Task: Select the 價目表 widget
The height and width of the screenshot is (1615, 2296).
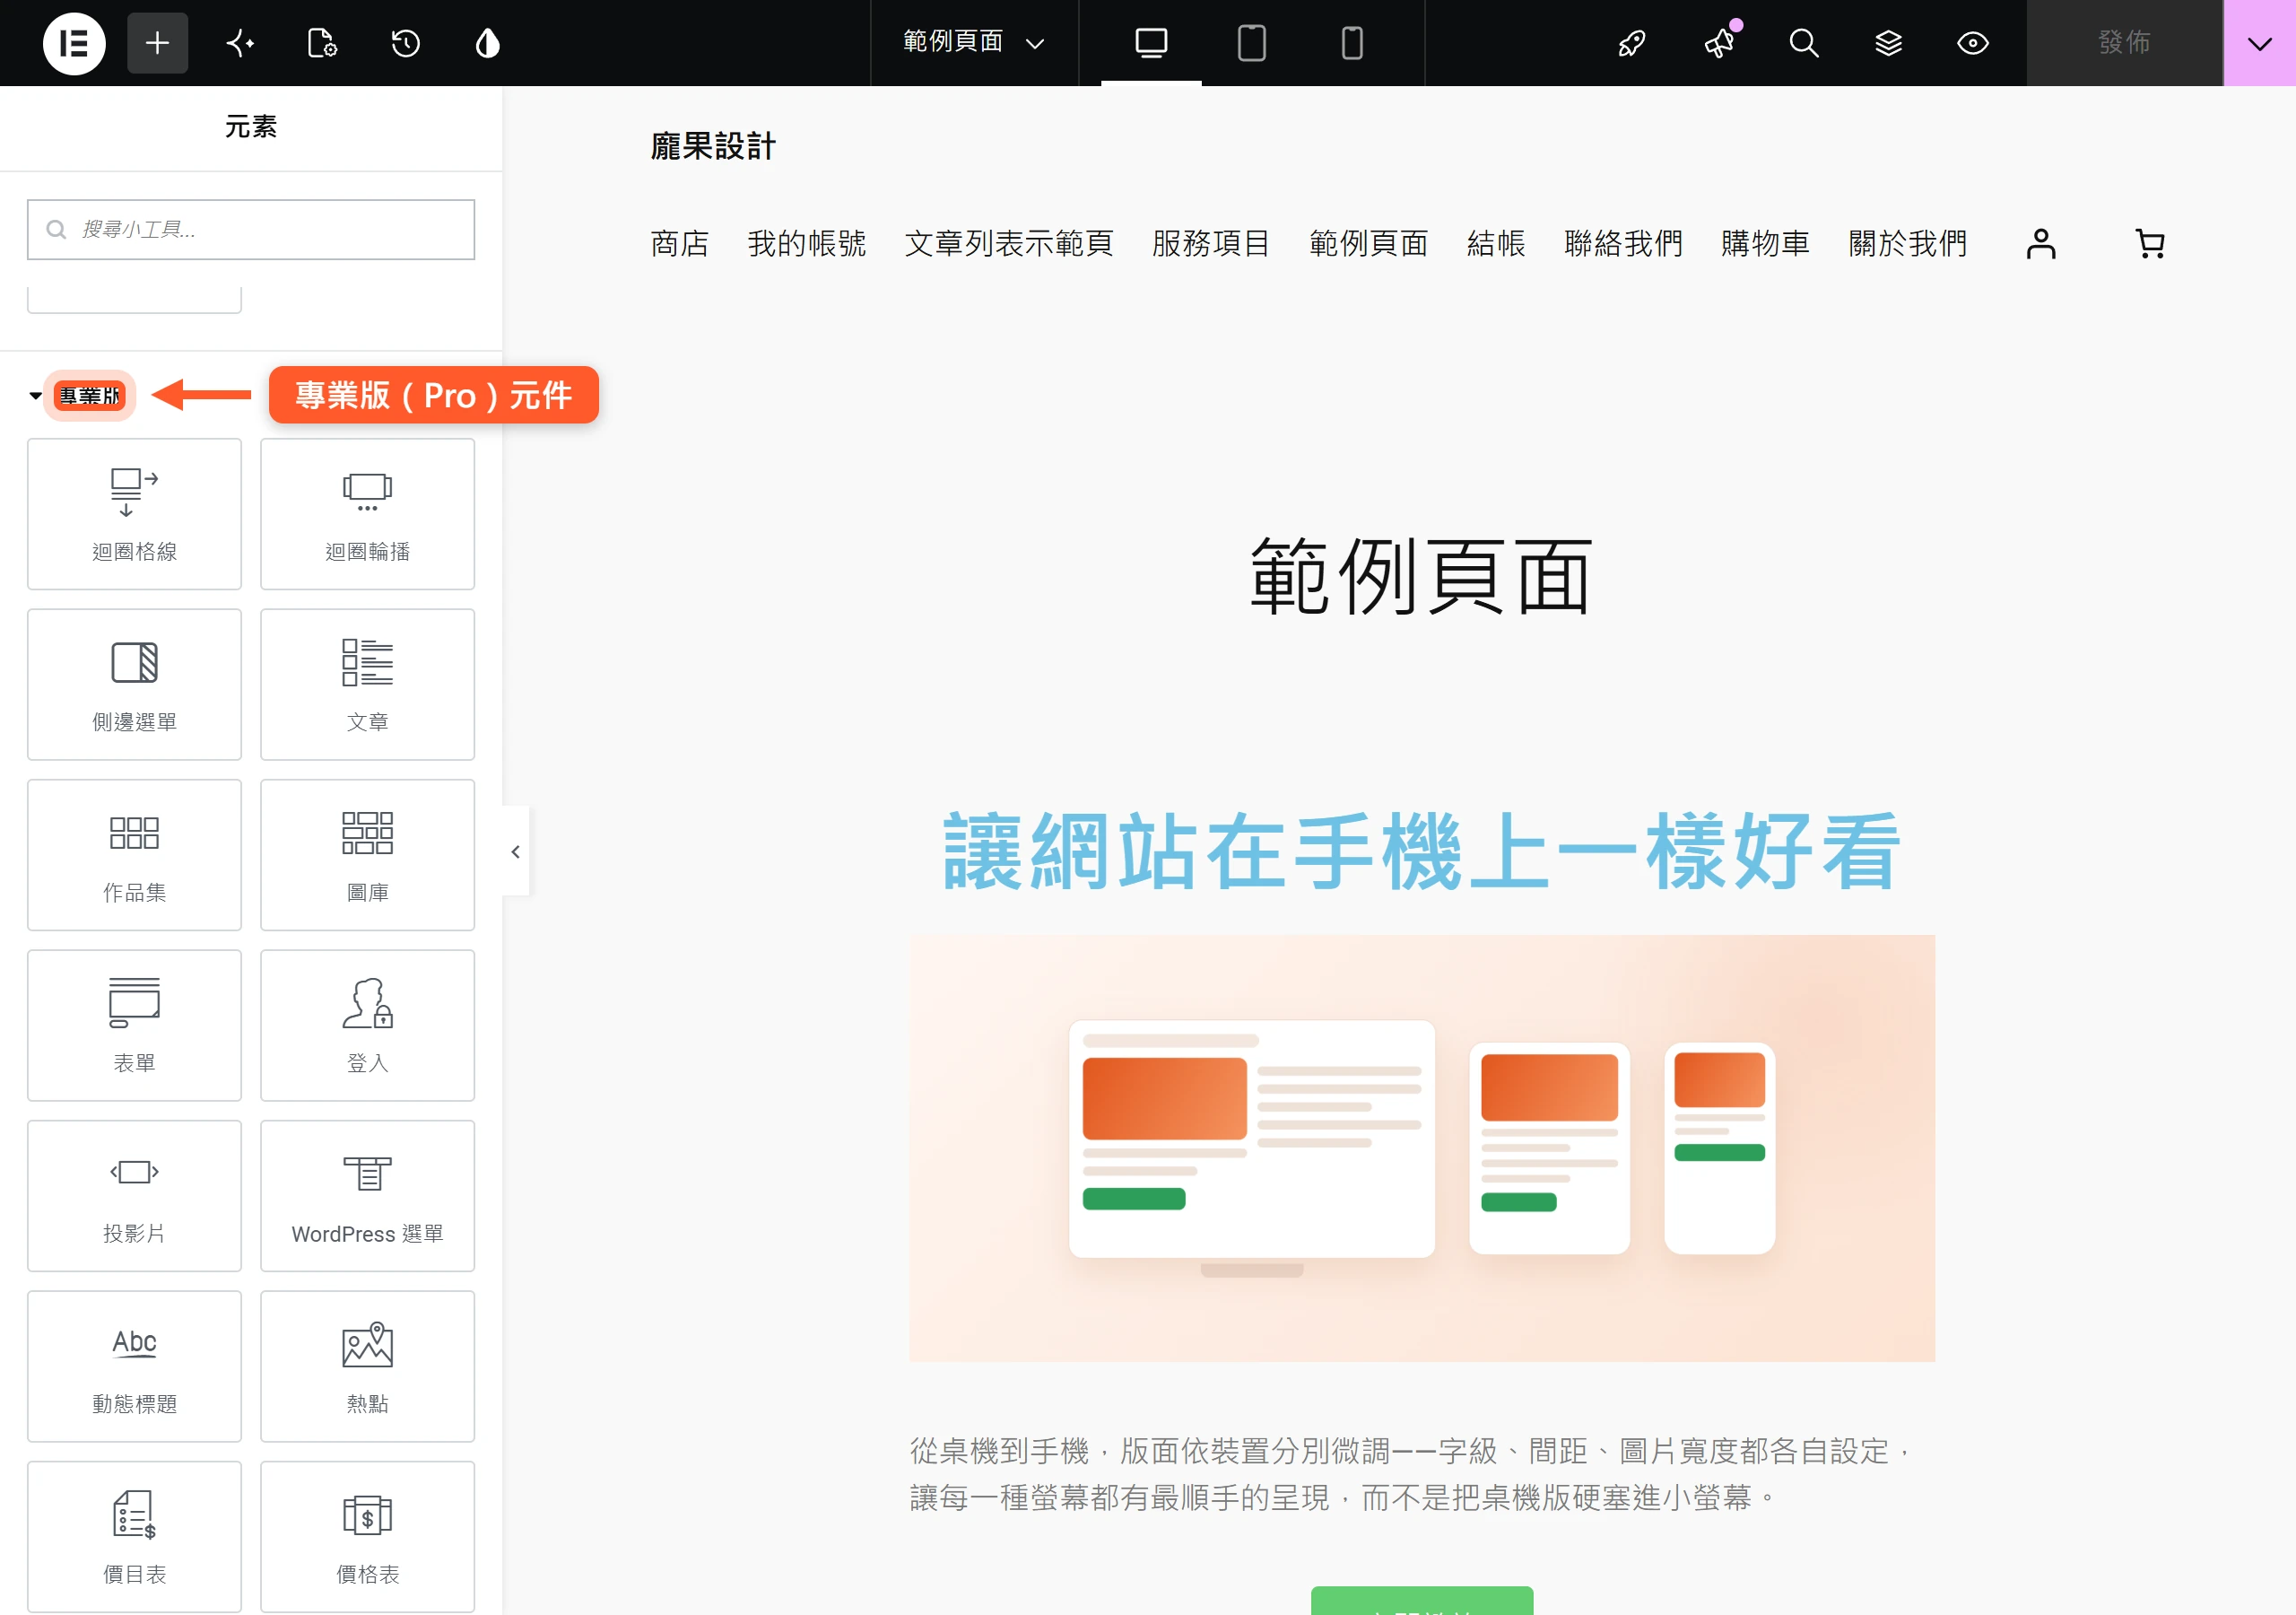Action: tap(134, 1536)
